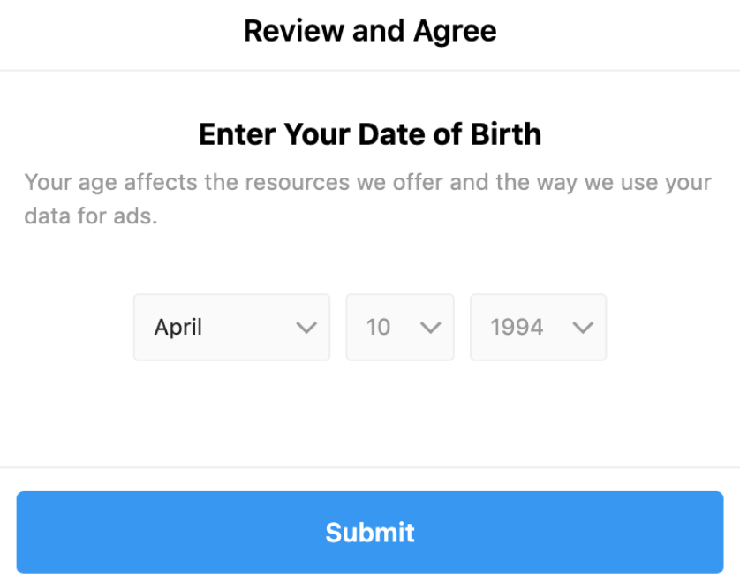Open the birth day dropdown
Viewport: 740px width, 583px height.
point(400,328)
